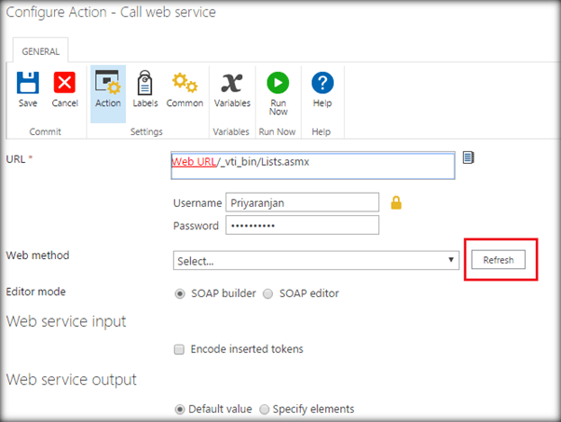
Task: Click the Web URL reference token
Action: [x=194, y=162]
